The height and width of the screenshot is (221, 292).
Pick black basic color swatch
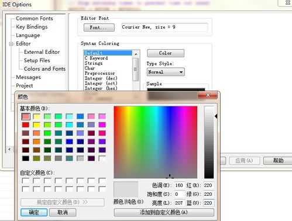click(26, 158)
